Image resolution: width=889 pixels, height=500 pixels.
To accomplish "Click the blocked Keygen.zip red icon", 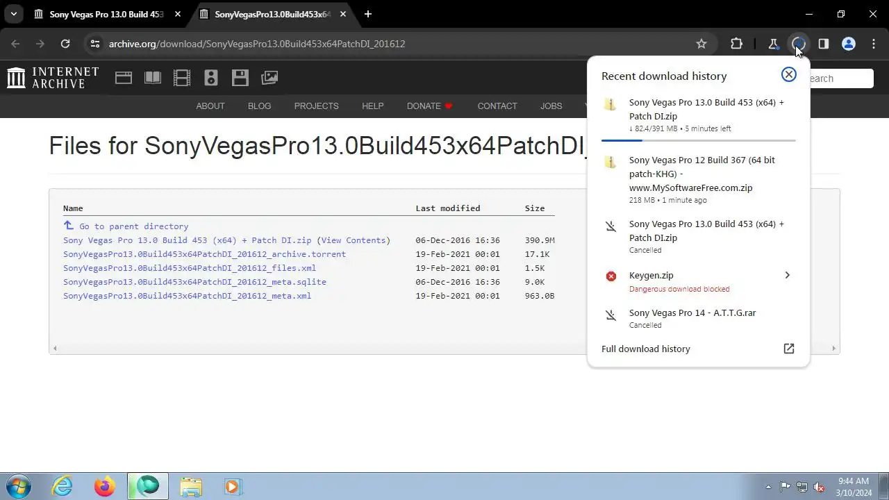I will coord(610,276).
